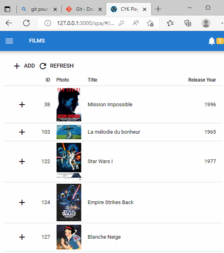The height and width of the screenshot is (253, 224).
Task: Expand the Star Wars I row
Action: (22, 162)
